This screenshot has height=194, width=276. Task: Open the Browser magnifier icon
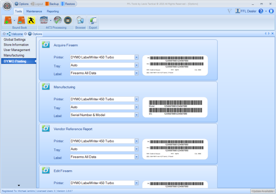pyautogui.click(x=80, y=21)
